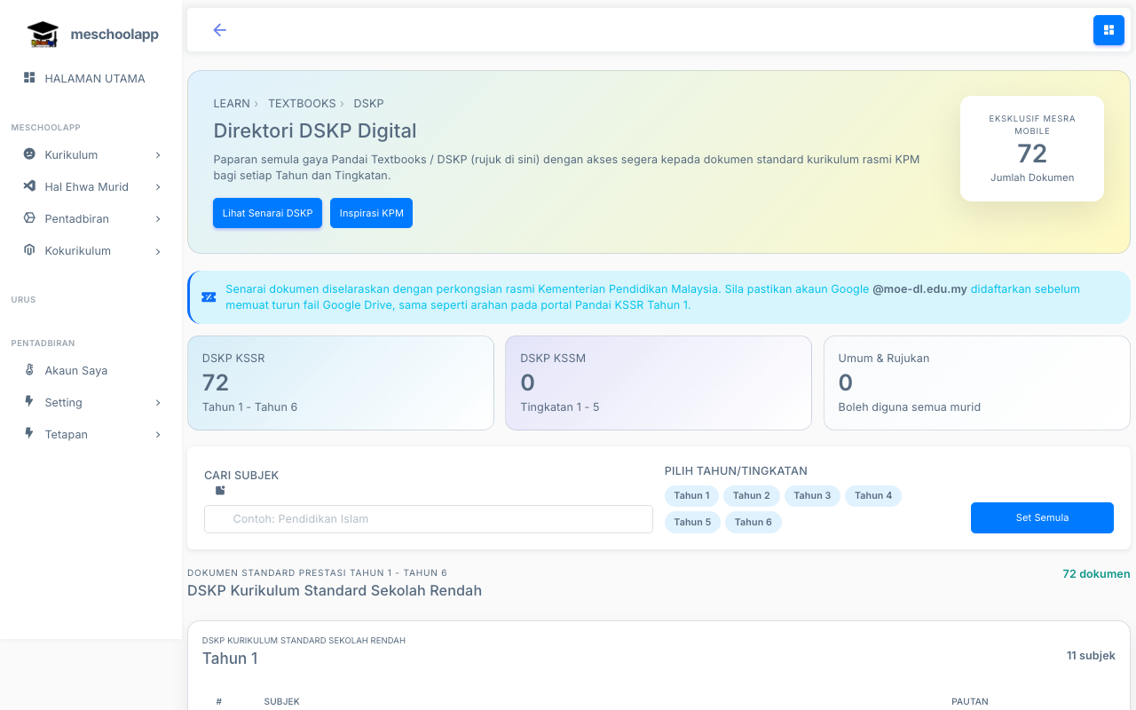Screen dimensions: 1136x710
Task: Filter by Tahun 4 chip
Action: 873,496
